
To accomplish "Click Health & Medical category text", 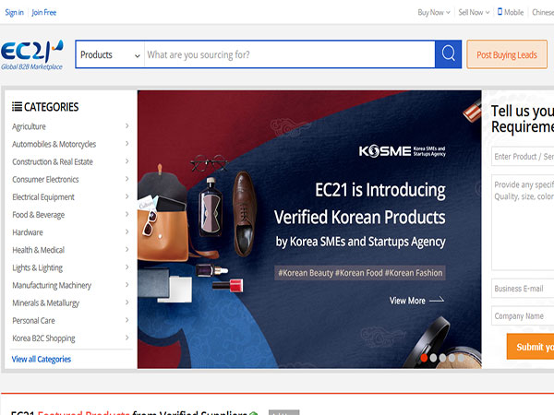I will (38, 250).
